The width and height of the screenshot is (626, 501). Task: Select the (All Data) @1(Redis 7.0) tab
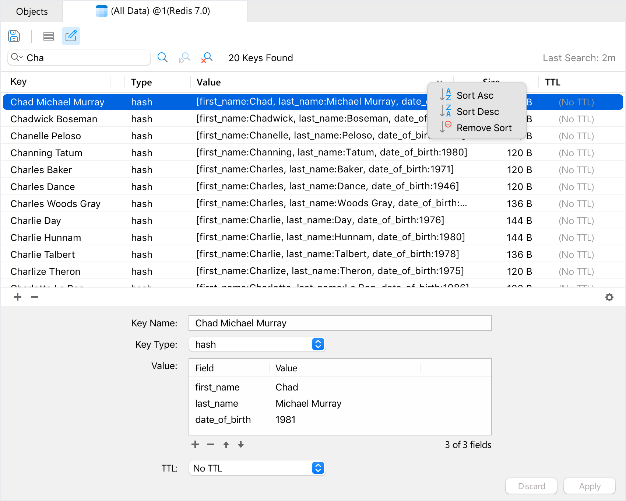point(155,11)
